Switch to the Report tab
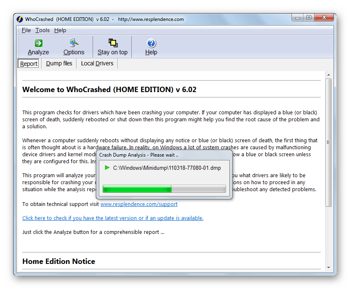The width and height of the screenshot is (350, 289). [28, 64]
